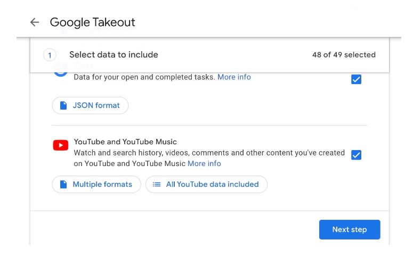Open the All YouTube data included chip
Viewport: 413px width, 256px height.
[206, 185]
